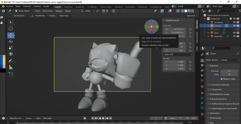241x124 pixels.
Task: Switch to the Modeling workspace tab
Action: click(68, 7)
